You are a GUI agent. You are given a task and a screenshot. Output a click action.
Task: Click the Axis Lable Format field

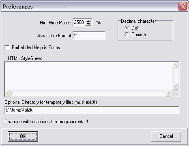[x=89, y=35]
